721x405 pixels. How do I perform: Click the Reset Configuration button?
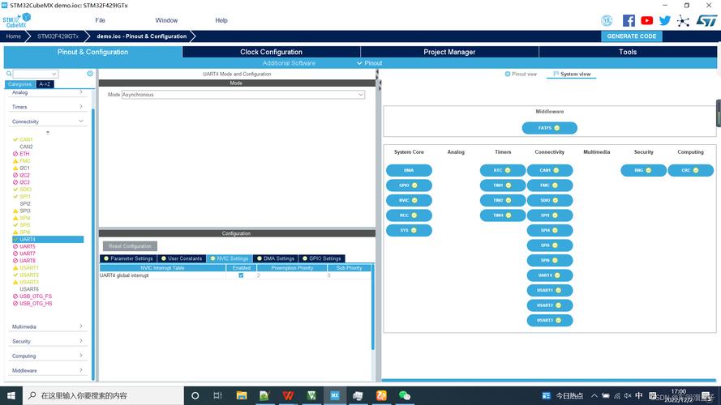(x=131, y=246)
